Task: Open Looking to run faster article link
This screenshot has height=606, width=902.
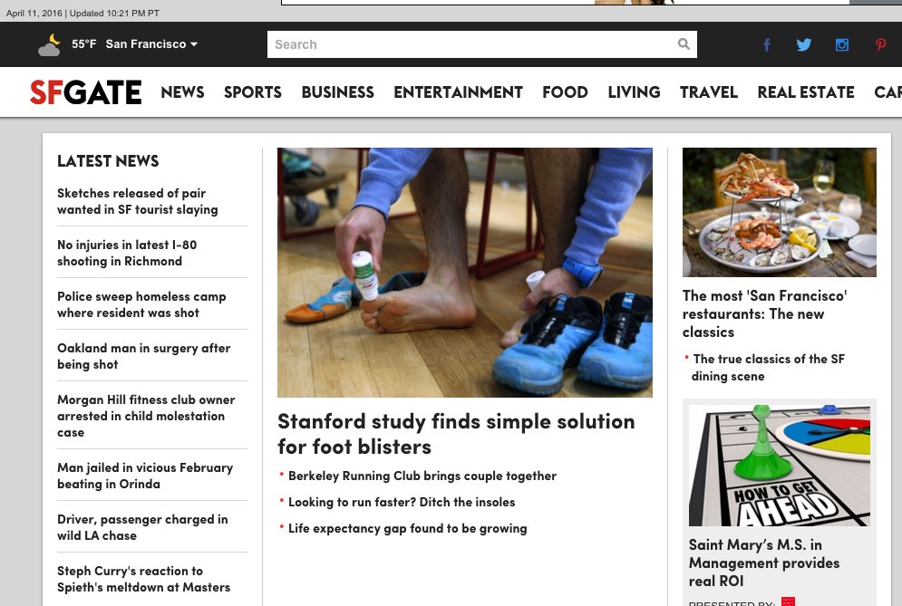Action: click(x=402, y=502)
